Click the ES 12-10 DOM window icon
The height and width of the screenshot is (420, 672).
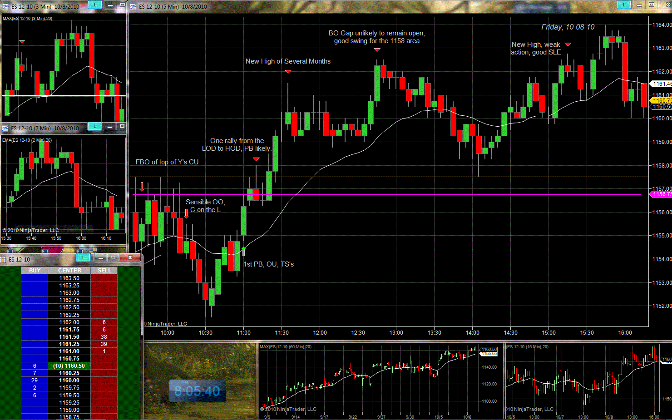coord(3,260)
